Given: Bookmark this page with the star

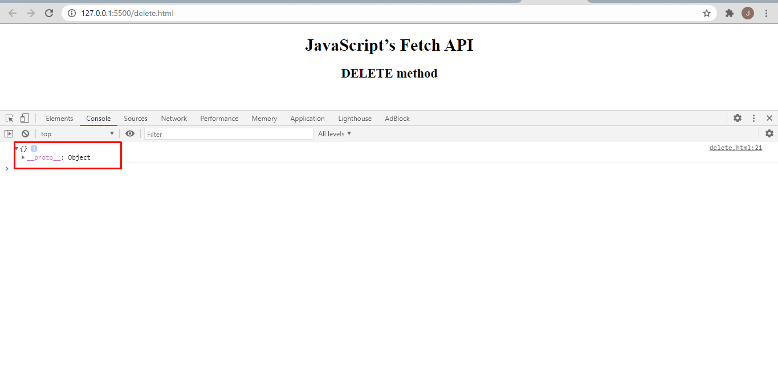Looking at the screenshot, I should coord(707,13).
